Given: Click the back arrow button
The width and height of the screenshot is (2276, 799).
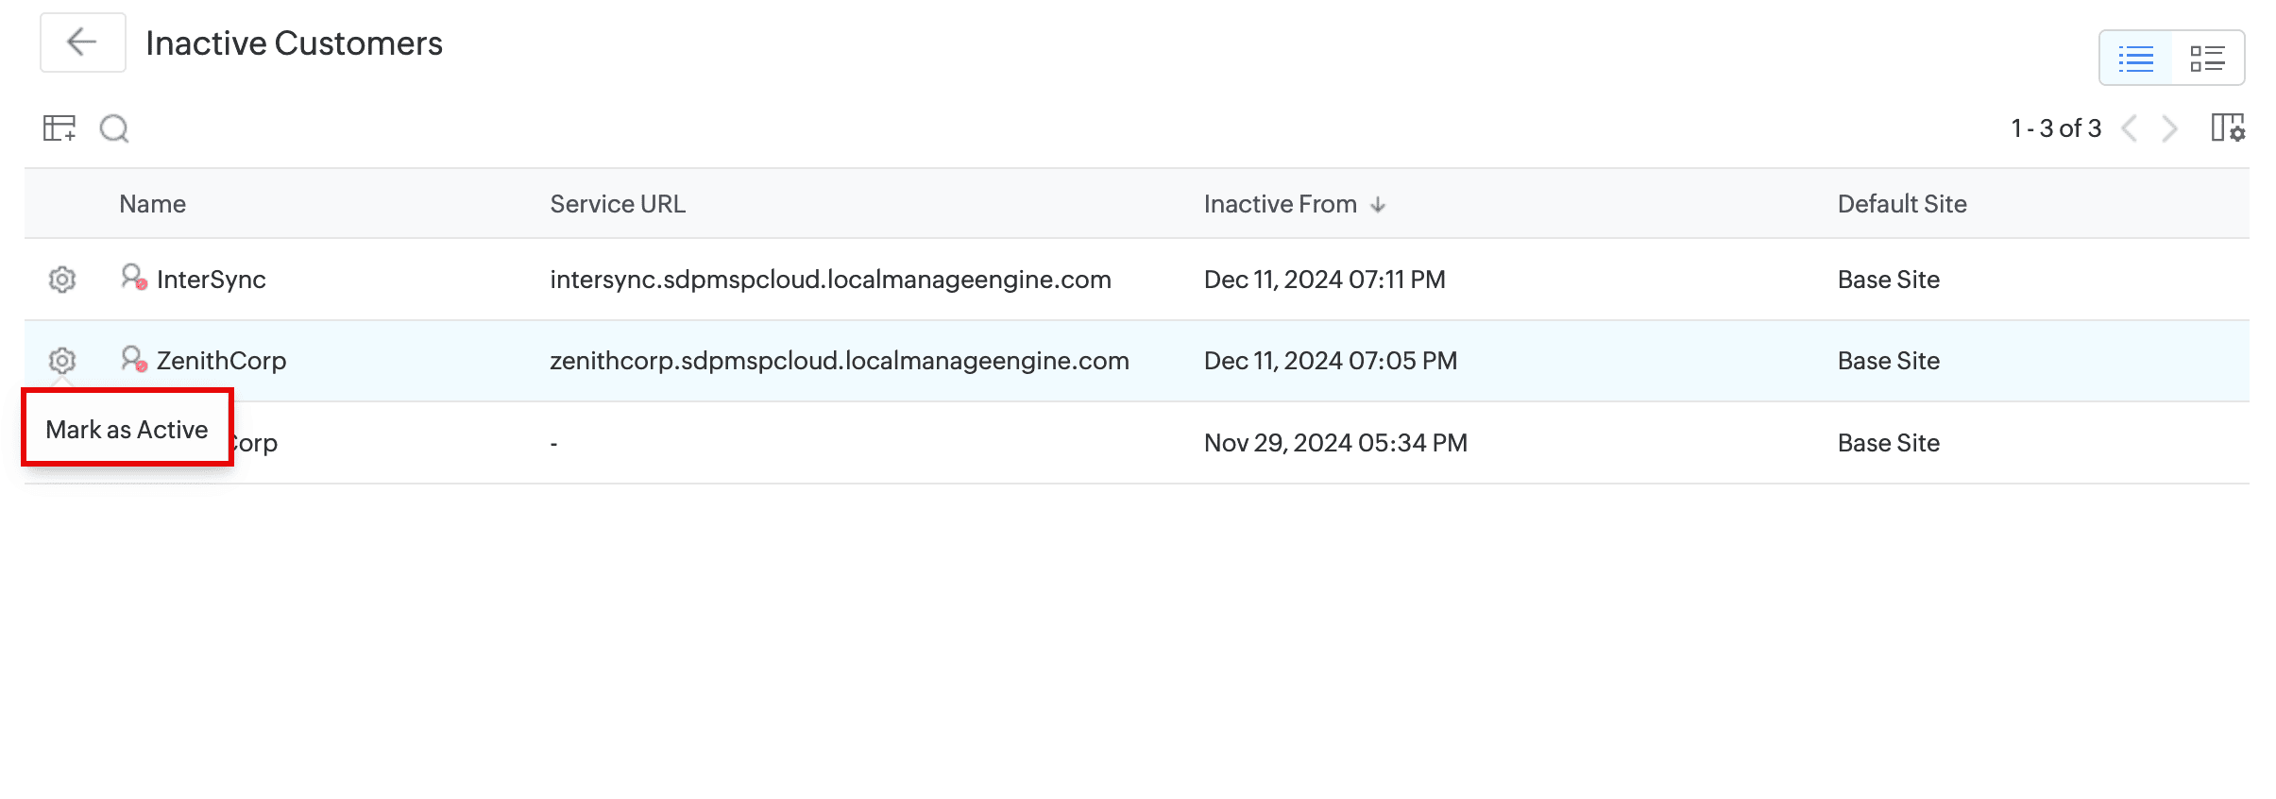Looking at the screenshot, I should pyautogui.click(x=83, y=42).
